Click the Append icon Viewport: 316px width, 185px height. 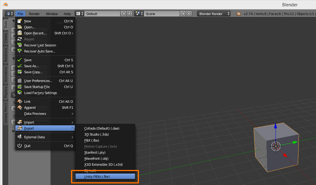tap(20, 107)
